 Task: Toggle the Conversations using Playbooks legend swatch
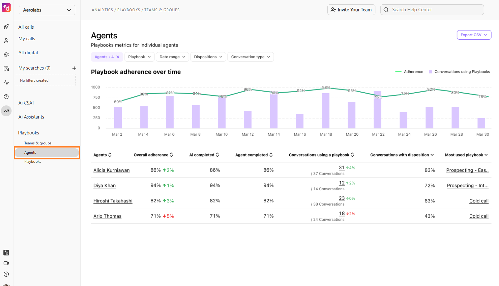(x=431, y=72)
